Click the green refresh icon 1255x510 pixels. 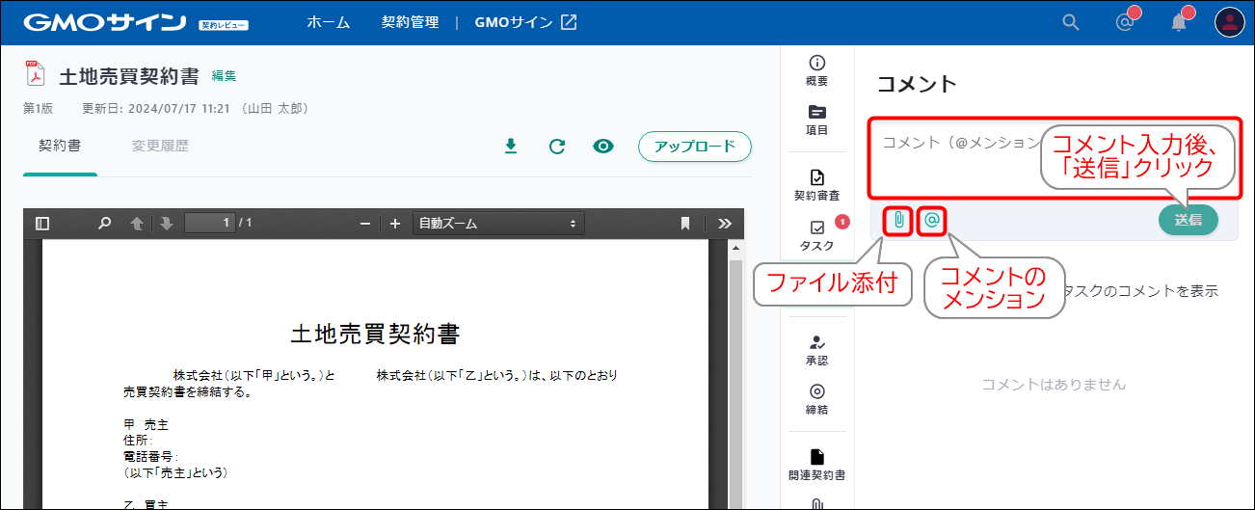point(556,147)
